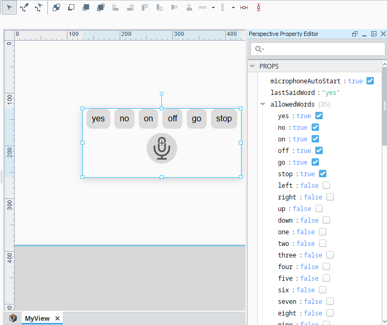Align selected components to bottom edge
Viewport: 387px width, 325px height.
(x=160, y=7)
